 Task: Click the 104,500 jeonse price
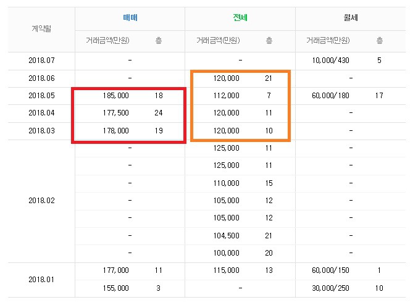[226, 236]
